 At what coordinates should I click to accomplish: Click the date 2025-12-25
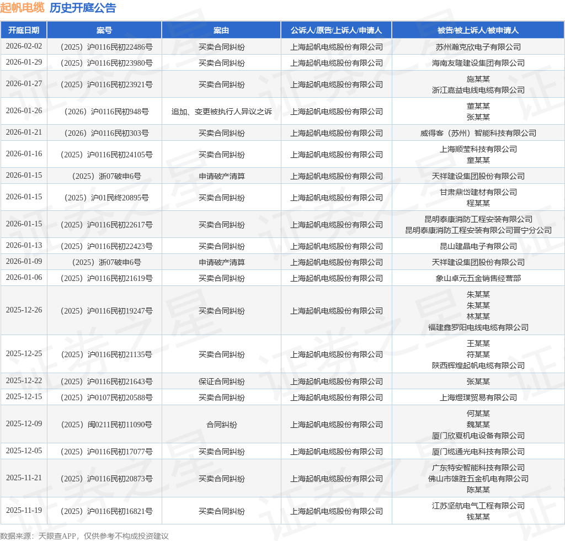pyautogui.click(x=24, y=353)
